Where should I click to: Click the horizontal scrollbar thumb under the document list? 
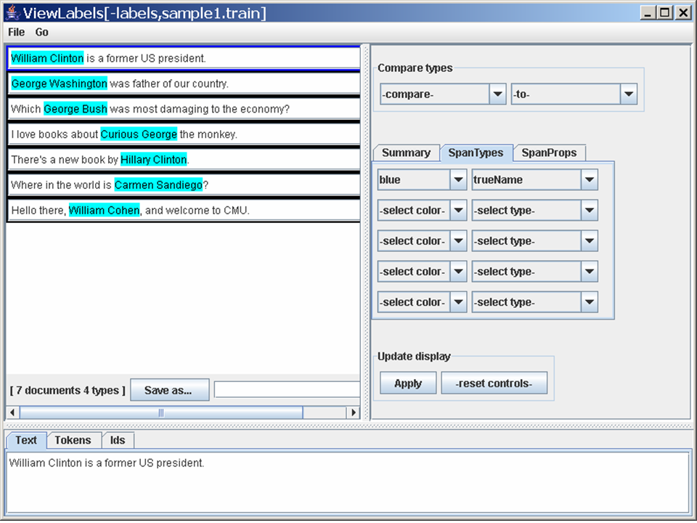(x=160, y=413)
